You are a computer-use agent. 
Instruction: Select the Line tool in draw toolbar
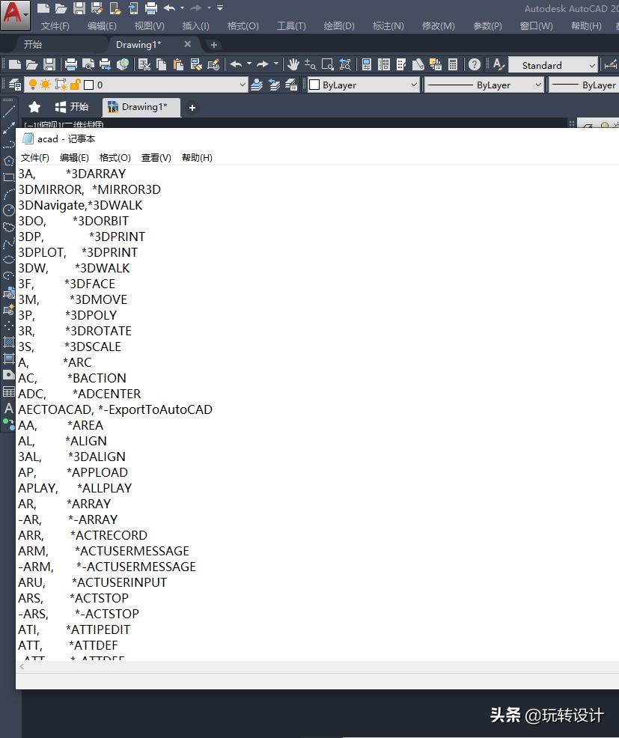(x=8, y=112)
